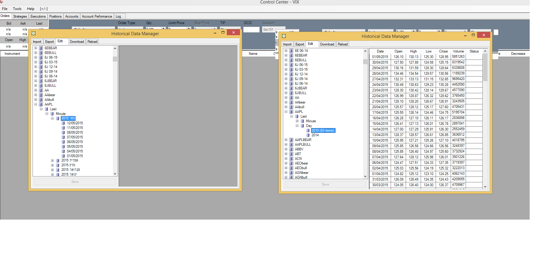
Task: Click the database icon beside 08/05/2015
Action: tap(63, 133)
